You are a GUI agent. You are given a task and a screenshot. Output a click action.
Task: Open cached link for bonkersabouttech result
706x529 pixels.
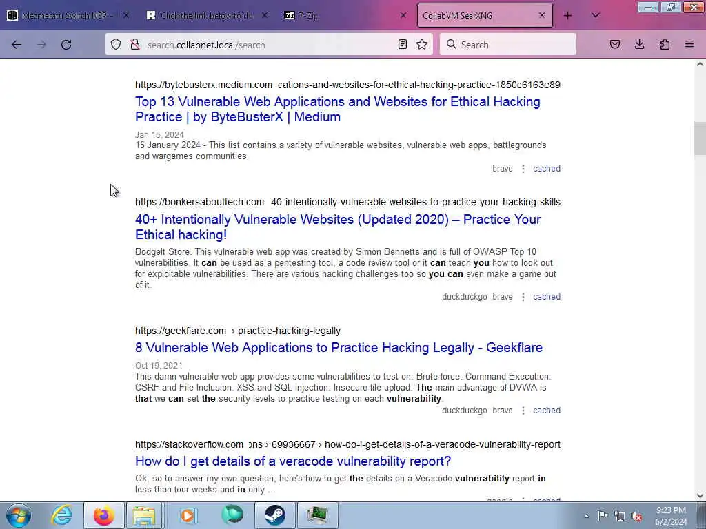[x=547, y=297]
